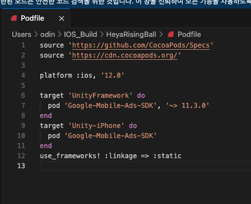Click the 'source' keyword on line 2
The width and height of the screenshot is (251, 204).
(x=52, y=55)
